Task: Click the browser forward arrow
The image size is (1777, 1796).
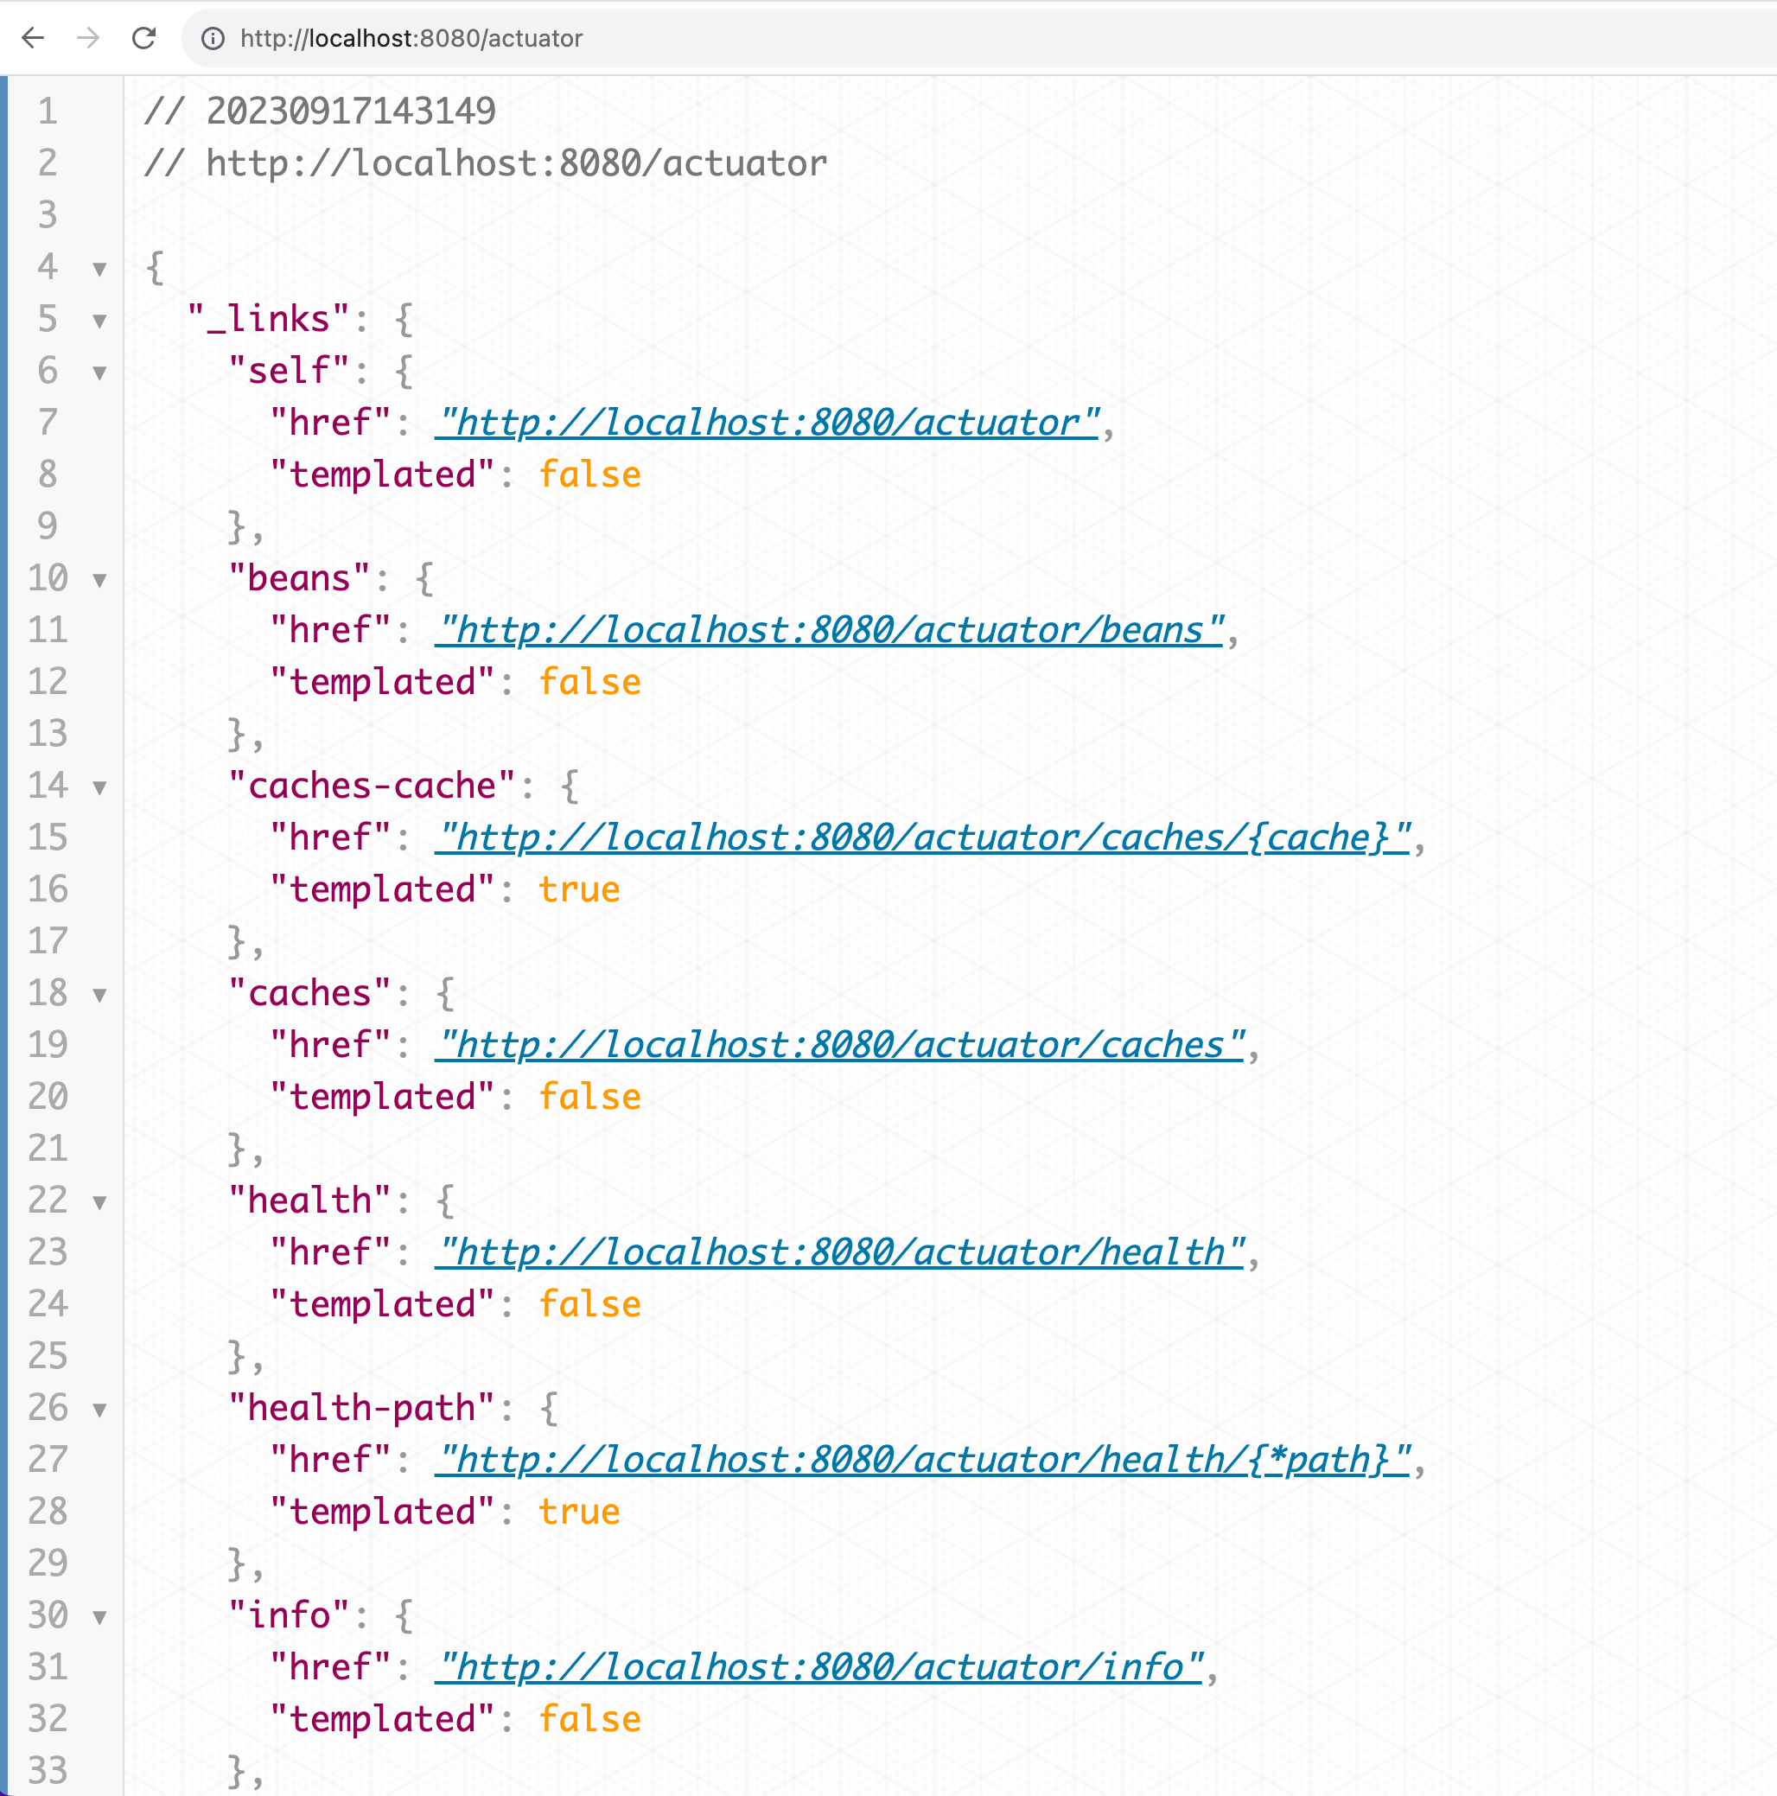Action: (88, 38)
